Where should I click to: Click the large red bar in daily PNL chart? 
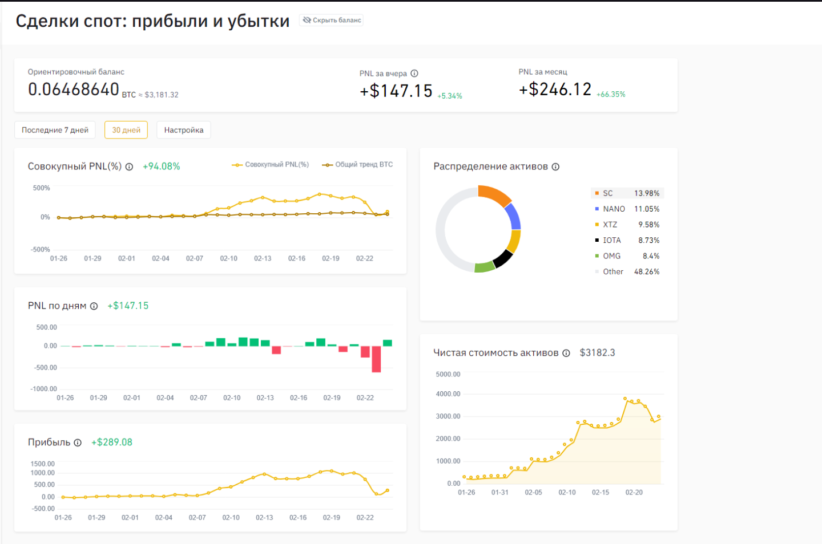pyautogui.click(x=376, y=359)
